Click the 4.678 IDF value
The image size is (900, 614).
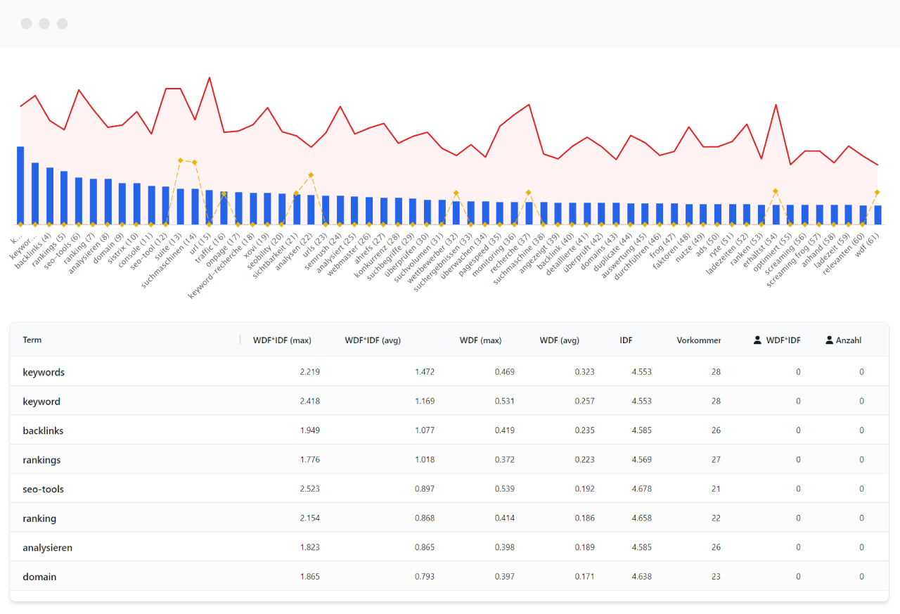(x=641, y=489)
